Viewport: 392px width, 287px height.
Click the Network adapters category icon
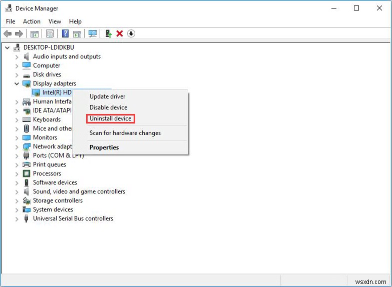click(27, 146)
